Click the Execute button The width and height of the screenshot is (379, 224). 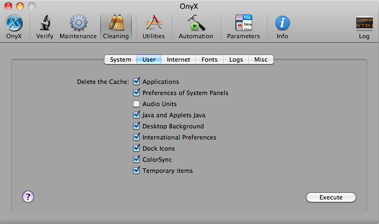pyautogui.click(x=331, y=197)
